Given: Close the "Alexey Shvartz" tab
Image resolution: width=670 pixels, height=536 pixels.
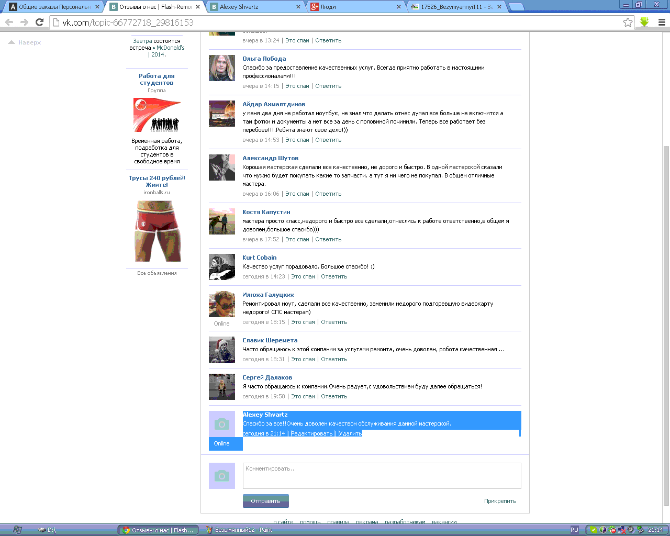Looking at the screenshot, I should pos(298,7).
